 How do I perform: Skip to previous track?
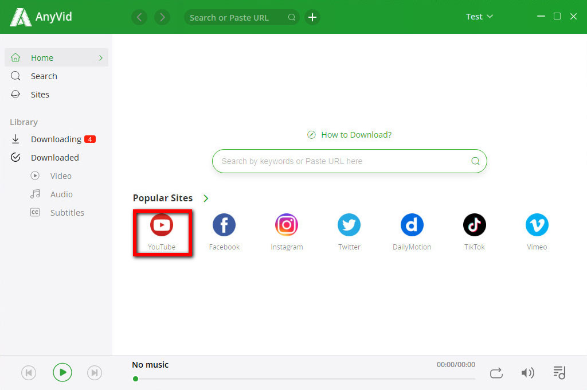[x=29, y=373]
